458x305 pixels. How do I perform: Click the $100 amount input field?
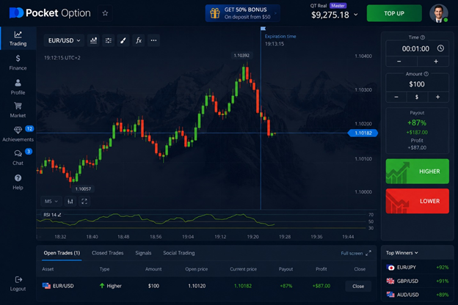click(417, 84)
